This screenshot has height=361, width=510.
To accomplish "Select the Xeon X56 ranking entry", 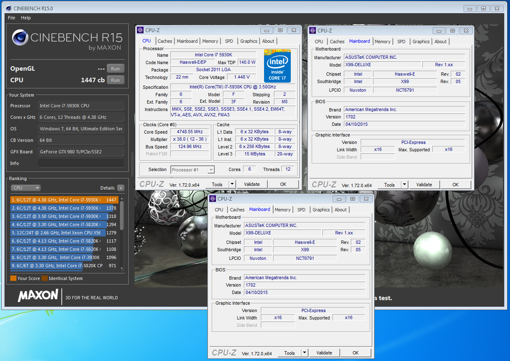I will [65, 233].
